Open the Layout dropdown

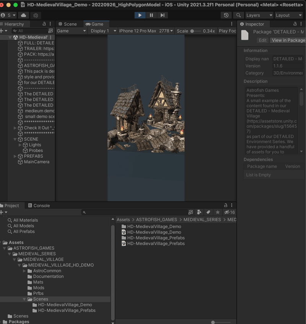[x=289, y=15]
